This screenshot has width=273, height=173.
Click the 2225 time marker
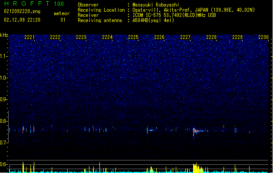coord(133,37)
